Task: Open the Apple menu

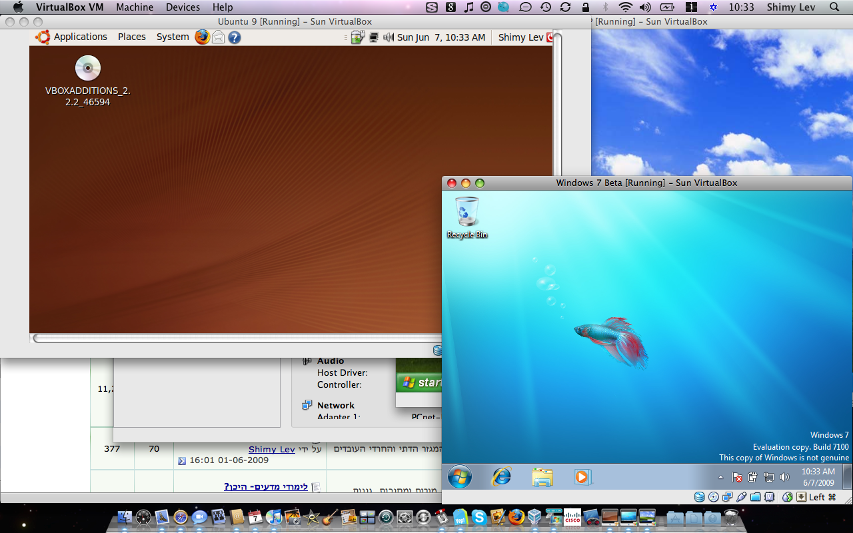Action: pyautogui.click(x=18, y=7)
